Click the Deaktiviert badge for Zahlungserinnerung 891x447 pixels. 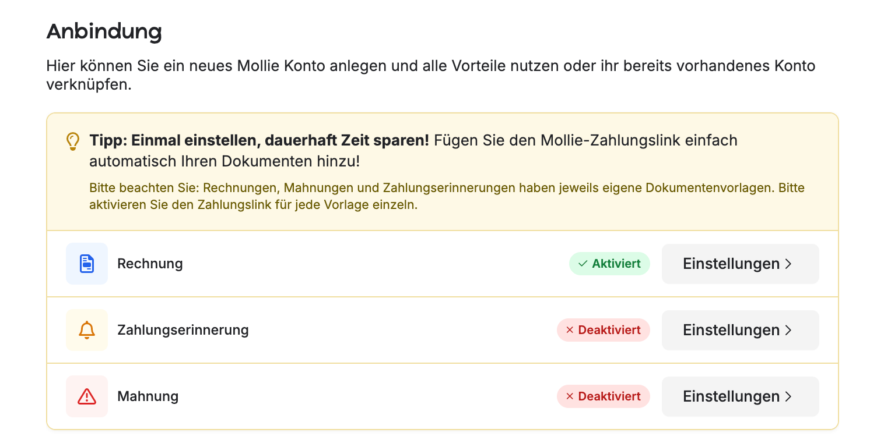pos(604,330)
